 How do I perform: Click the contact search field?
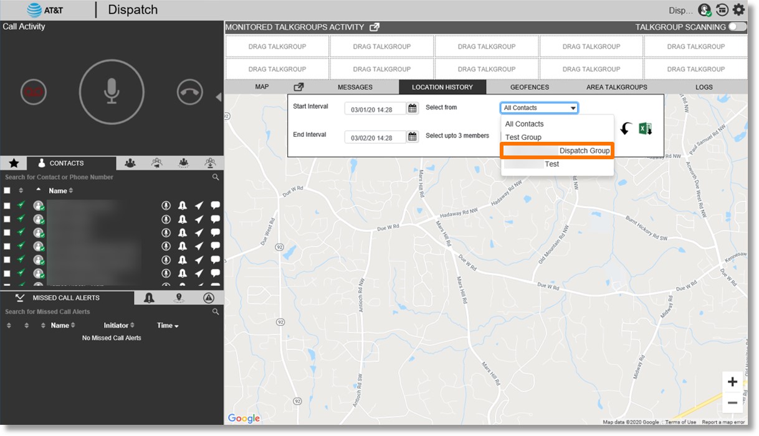point(106,177)
